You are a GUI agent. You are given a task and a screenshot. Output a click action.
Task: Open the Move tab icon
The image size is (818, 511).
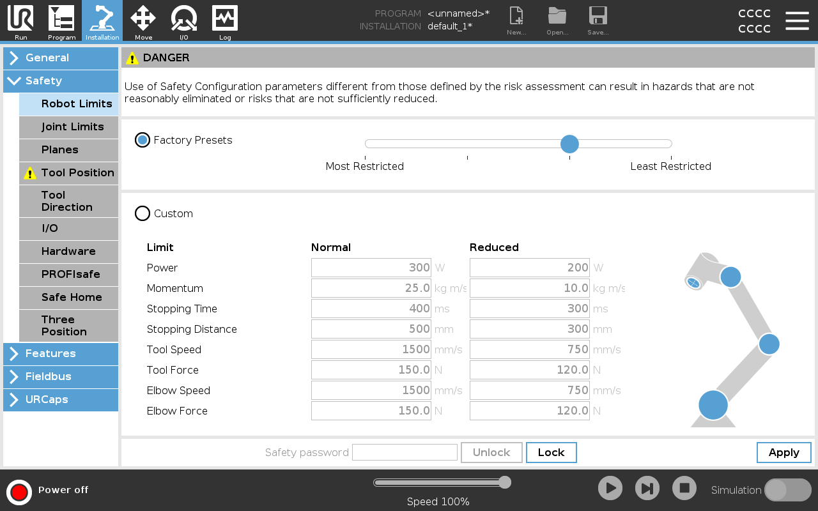coord(143,20)
